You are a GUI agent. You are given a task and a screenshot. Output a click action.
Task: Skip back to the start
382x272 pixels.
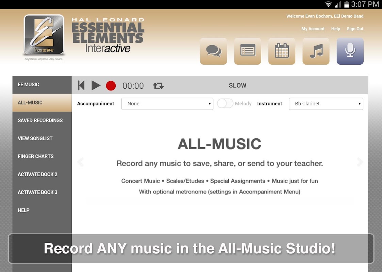[x=81, y=85]
